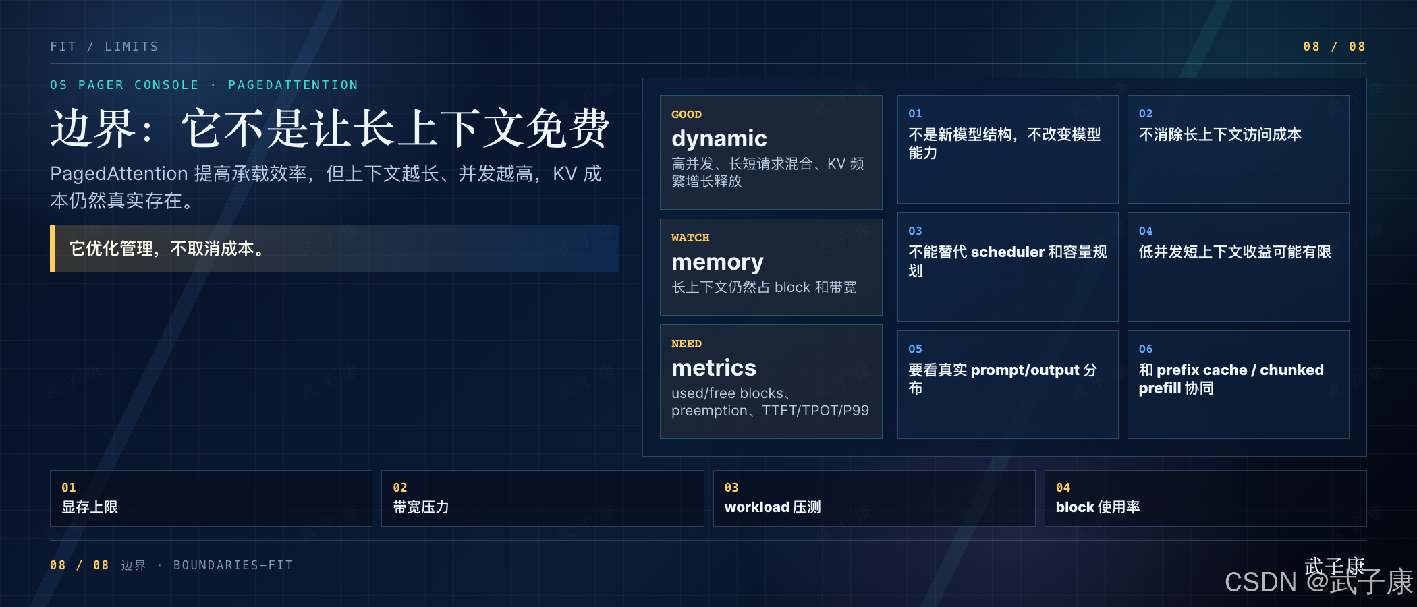This screenshot has width=1417, height=607.
Task: Click the text 高并发、长短请求混合、KV 频繁增长释放
Action: (768, 172)
